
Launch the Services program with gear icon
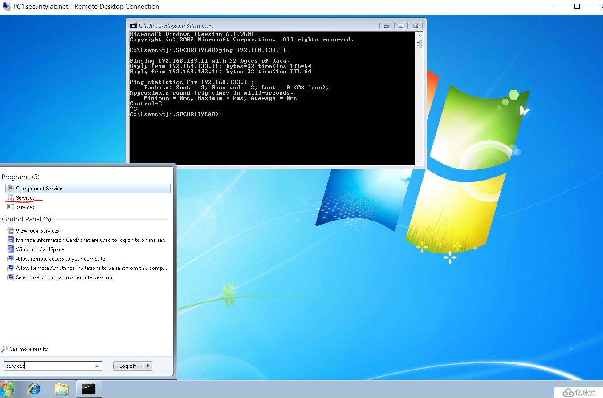(25, 198)
